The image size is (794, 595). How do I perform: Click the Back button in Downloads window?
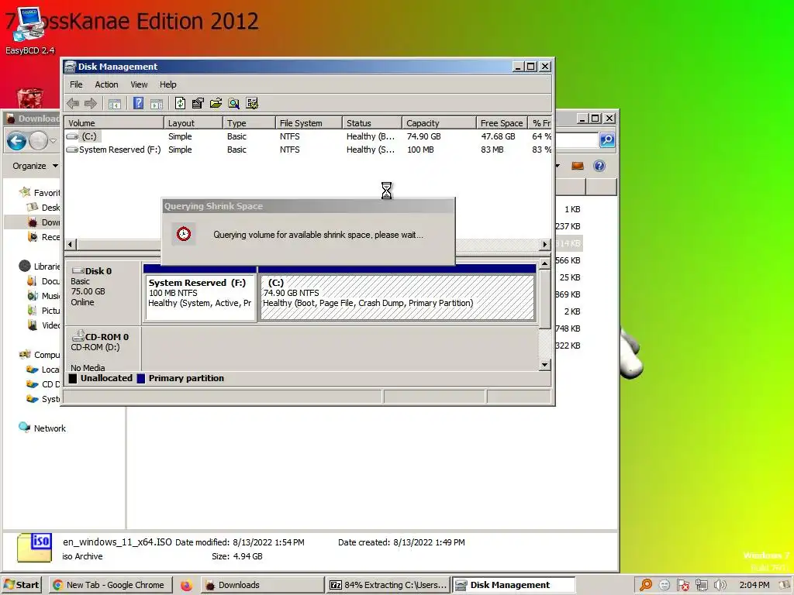tap(17, 141)
